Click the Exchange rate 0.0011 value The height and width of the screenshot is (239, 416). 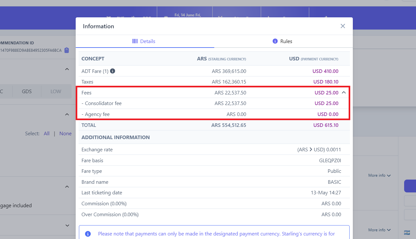click(319, 150)
